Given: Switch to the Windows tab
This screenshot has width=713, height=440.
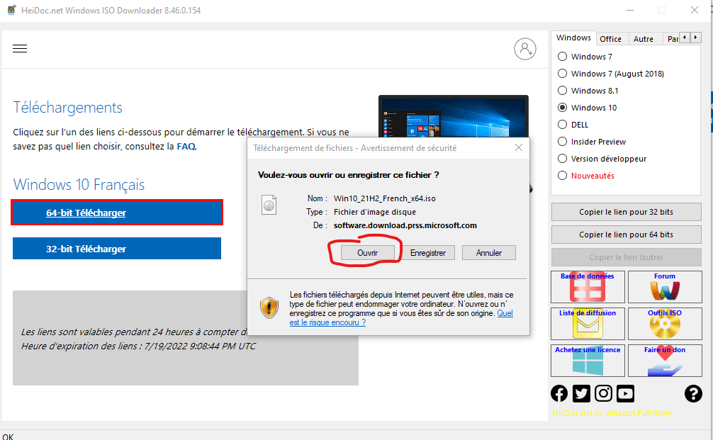Looking at the screenshot, I should pyautogui.click(x=573, y=38).
